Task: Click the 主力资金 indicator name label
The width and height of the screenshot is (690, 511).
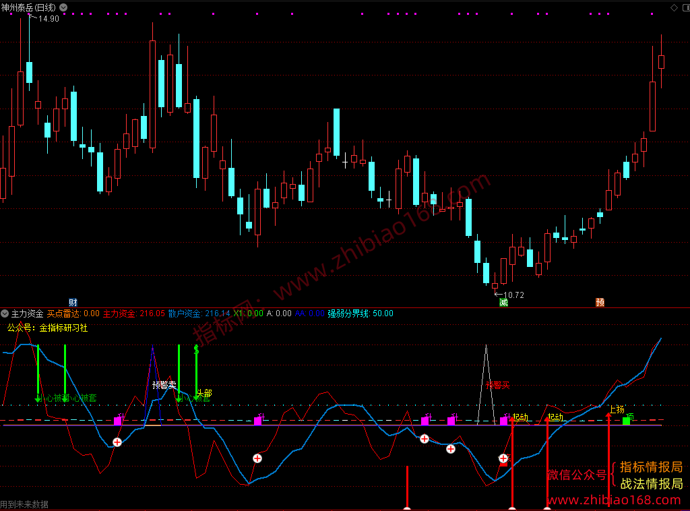Action: coord(27,313)
